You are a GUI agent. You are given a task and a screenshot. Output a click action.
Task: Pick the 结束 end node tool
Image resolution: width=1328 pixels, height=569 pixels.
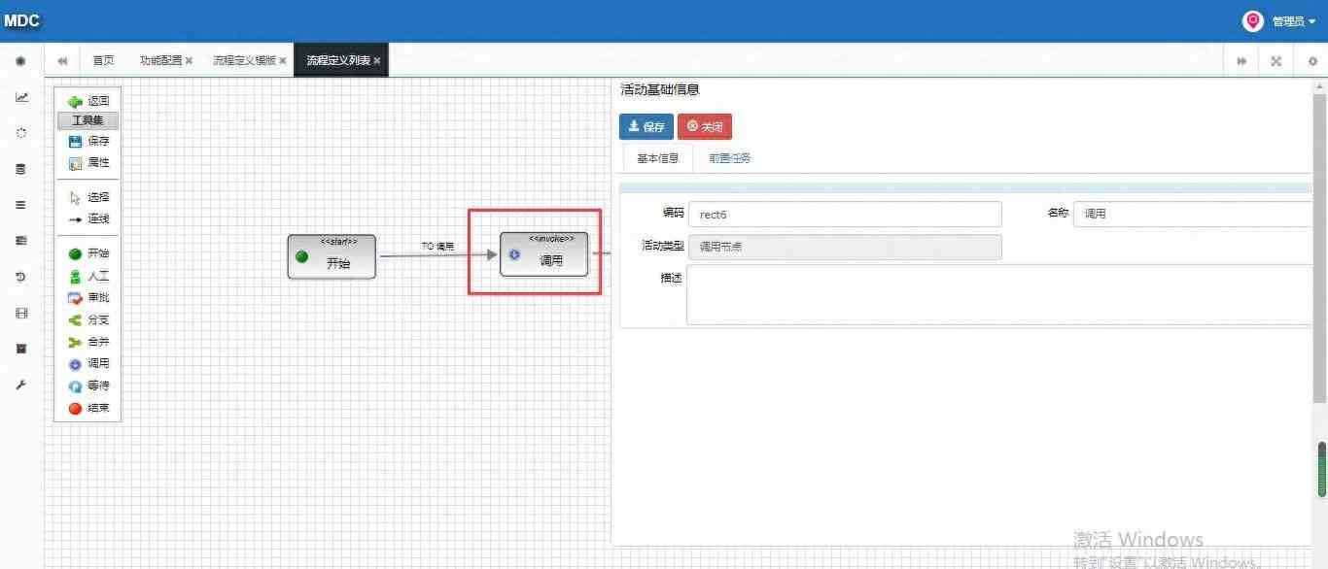click(88, 408)
